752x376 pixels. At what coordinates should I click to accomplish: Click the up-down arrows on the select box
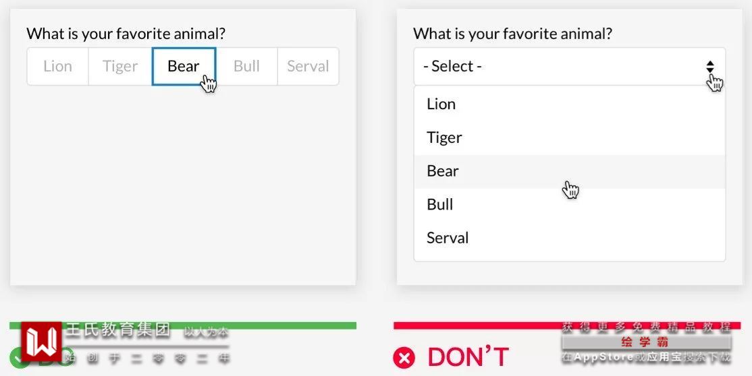pyautogui.click(x=709, y=66)
